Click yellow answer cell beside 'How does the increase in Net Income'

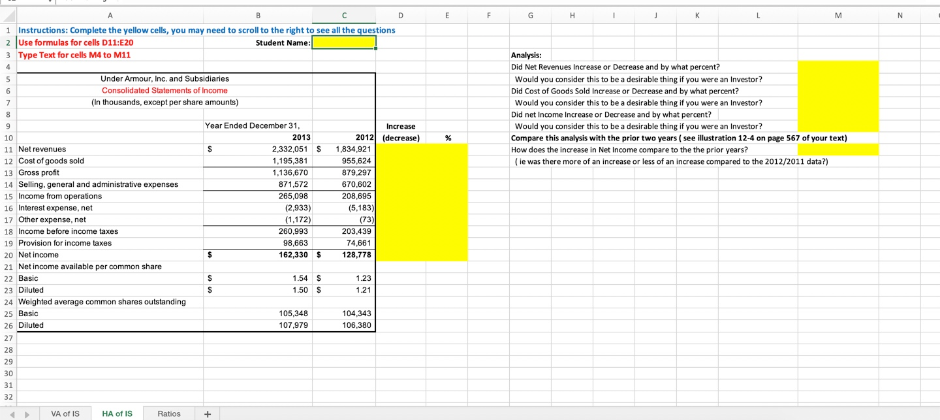838,149
